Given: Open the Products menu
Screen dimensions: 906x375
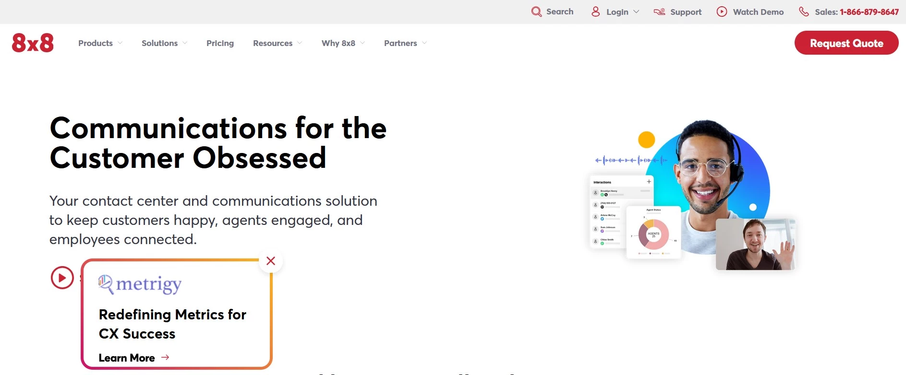Looking at the screenshot, I should click(x=96, y=43).
